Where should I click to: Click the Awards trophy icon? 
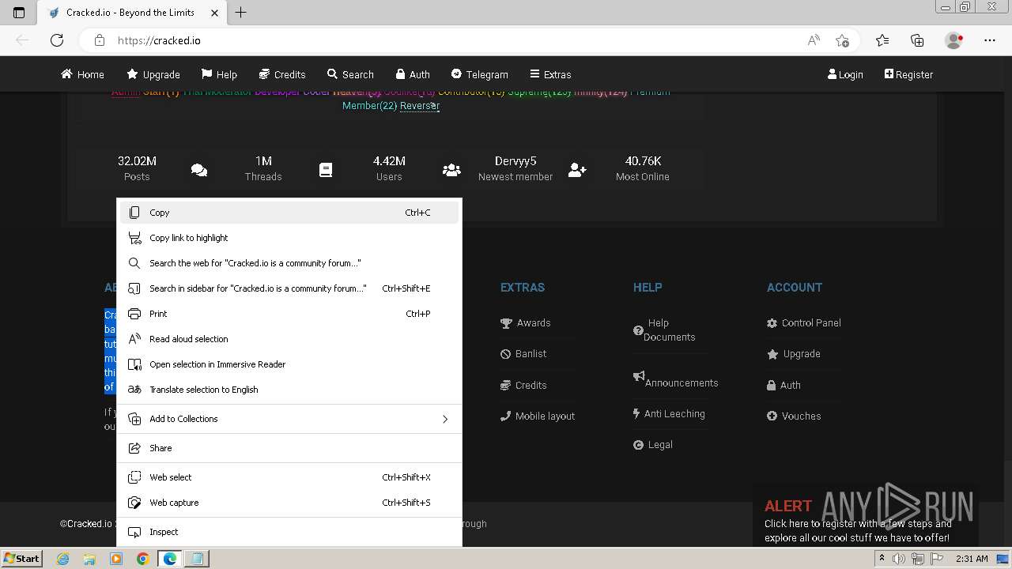click(506, 322)
